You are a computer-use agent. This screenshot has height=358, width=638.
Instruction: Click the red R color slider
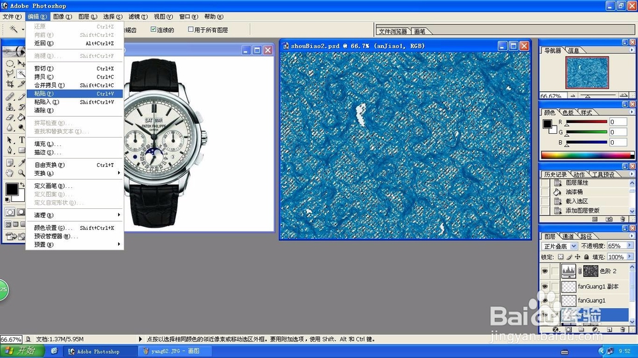[x=586, y=122]
